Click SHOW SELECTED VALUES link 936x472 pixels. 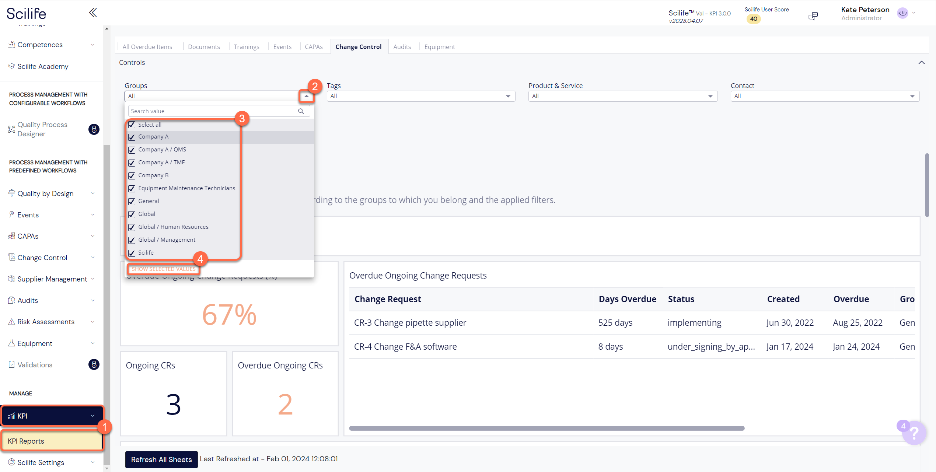point(164,269)
